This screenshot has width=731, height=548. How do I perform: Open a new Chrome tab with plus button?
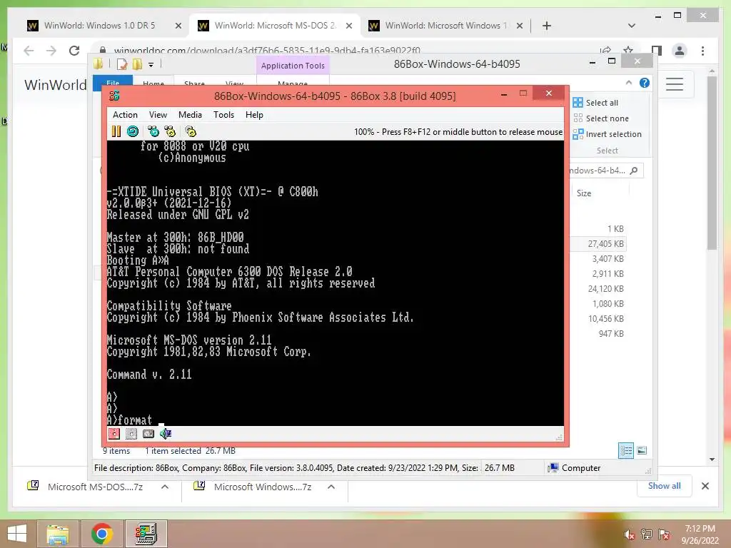coord(547,26)
